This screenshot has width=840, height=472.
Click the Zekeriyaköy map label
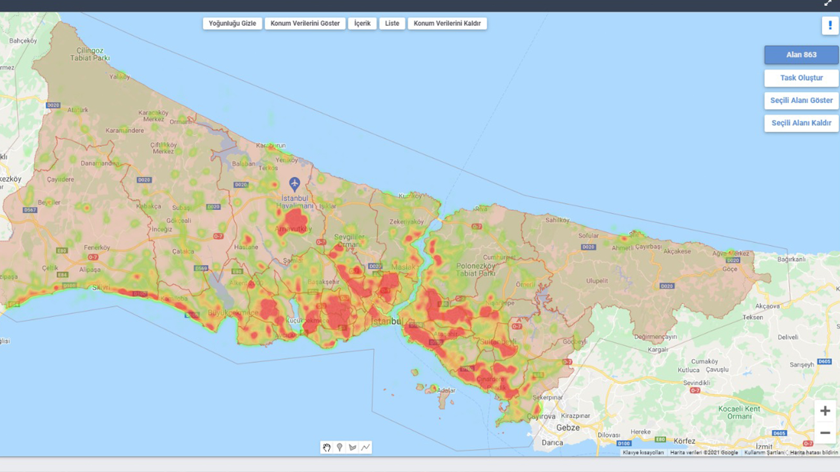[x=406, y=222]
